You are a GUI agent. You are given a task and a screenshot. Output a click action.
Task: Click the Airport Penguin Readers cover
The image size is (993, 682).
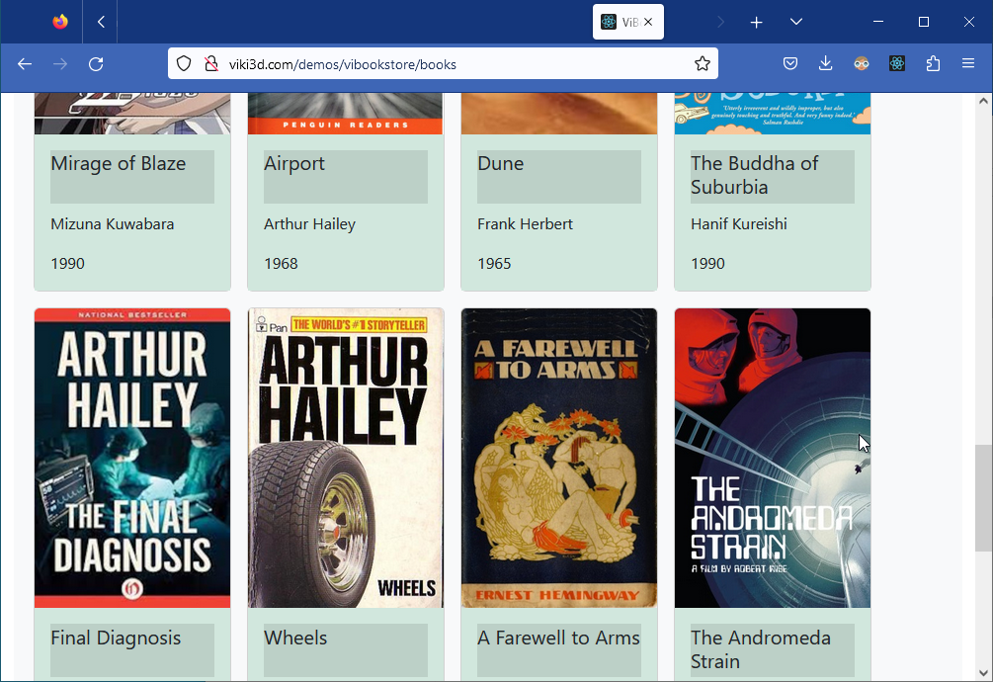[346, 114]
